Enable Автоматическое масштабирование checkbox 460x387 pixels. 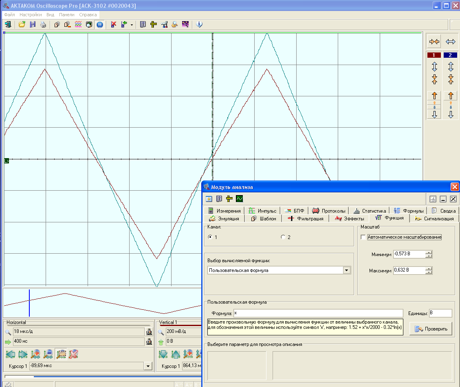tap(363, 237)
